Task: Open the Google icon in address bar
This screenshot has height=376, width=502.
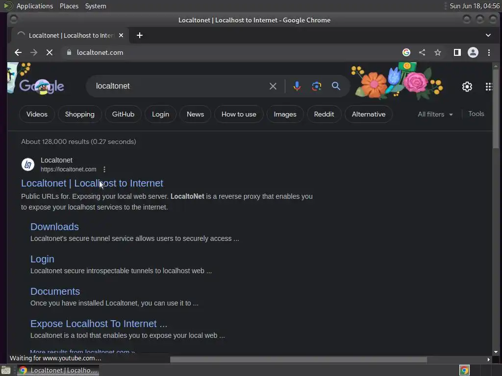Action: pos(406,52)
